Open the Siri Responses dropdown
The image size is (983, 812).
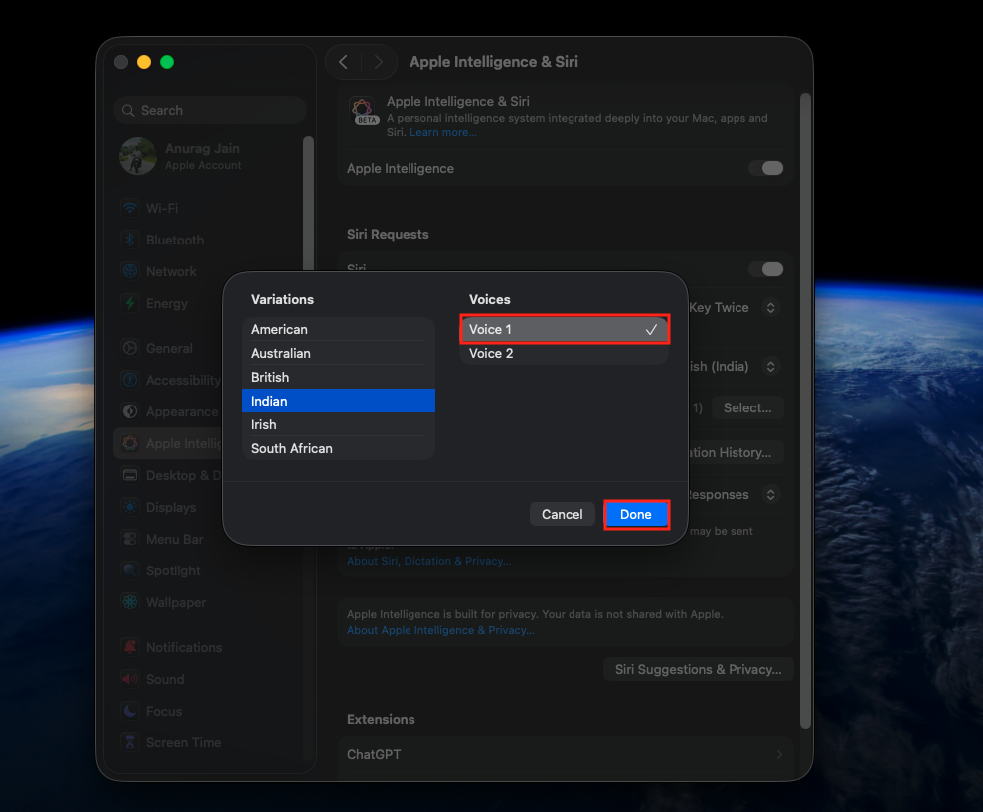coord(770,494)
